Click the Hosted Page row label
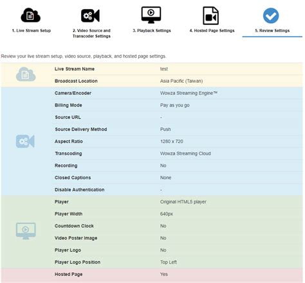305x283 pixels. 68,274
